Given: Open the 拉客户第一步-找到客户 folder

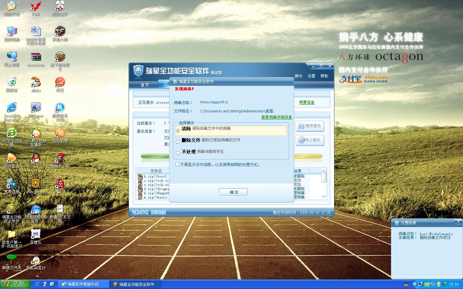Looking at the screenshot, I should pyautogui.click(x=12, y=239).
